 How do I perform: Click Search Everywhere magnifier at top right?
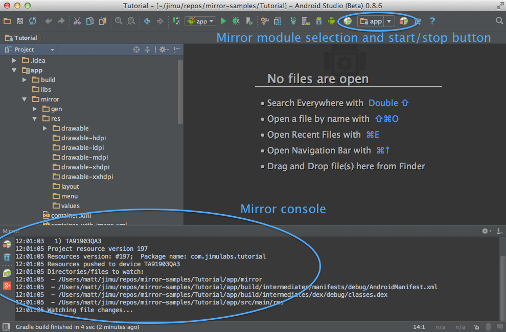(499, 21)
